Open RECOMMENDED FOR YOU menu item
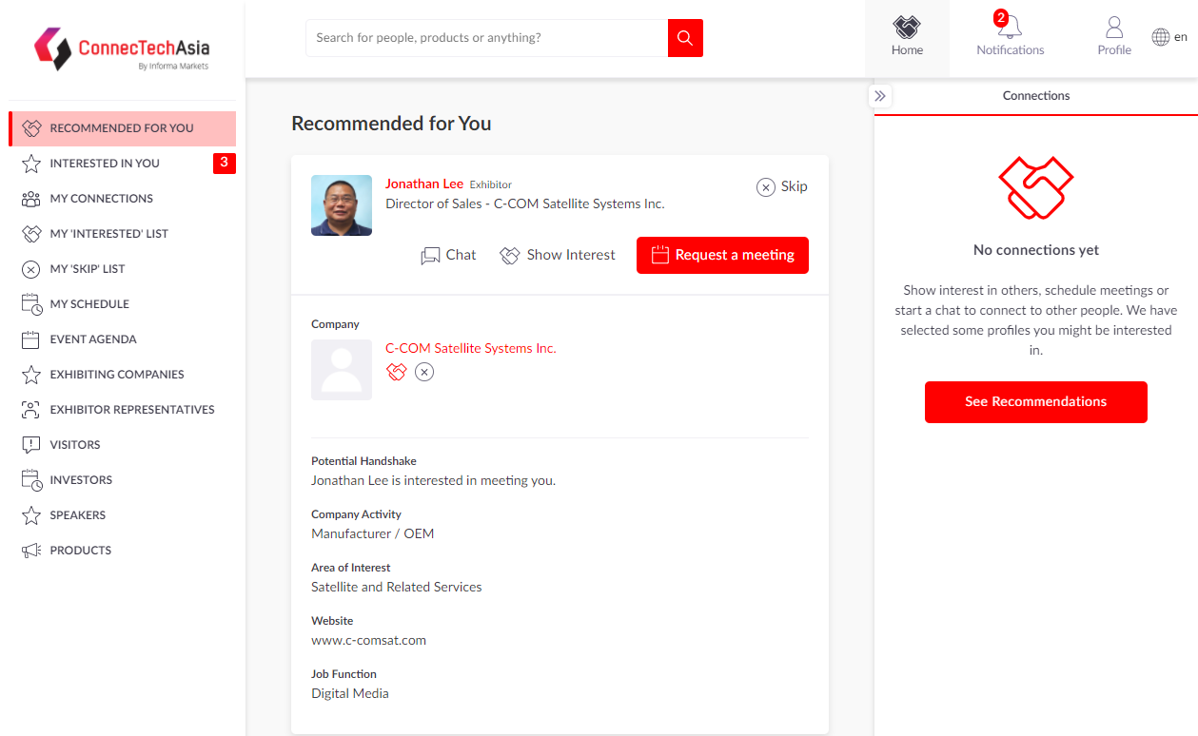 (122, 128)
